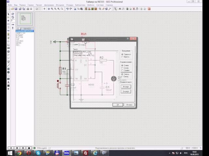Click the 'Экспорт' button
The height and width of the screenshot is (156, 209).
click(126, 91)
